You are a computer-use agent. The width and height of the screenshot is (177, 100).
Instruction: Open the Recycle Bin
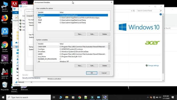click(x=5, y=86)
